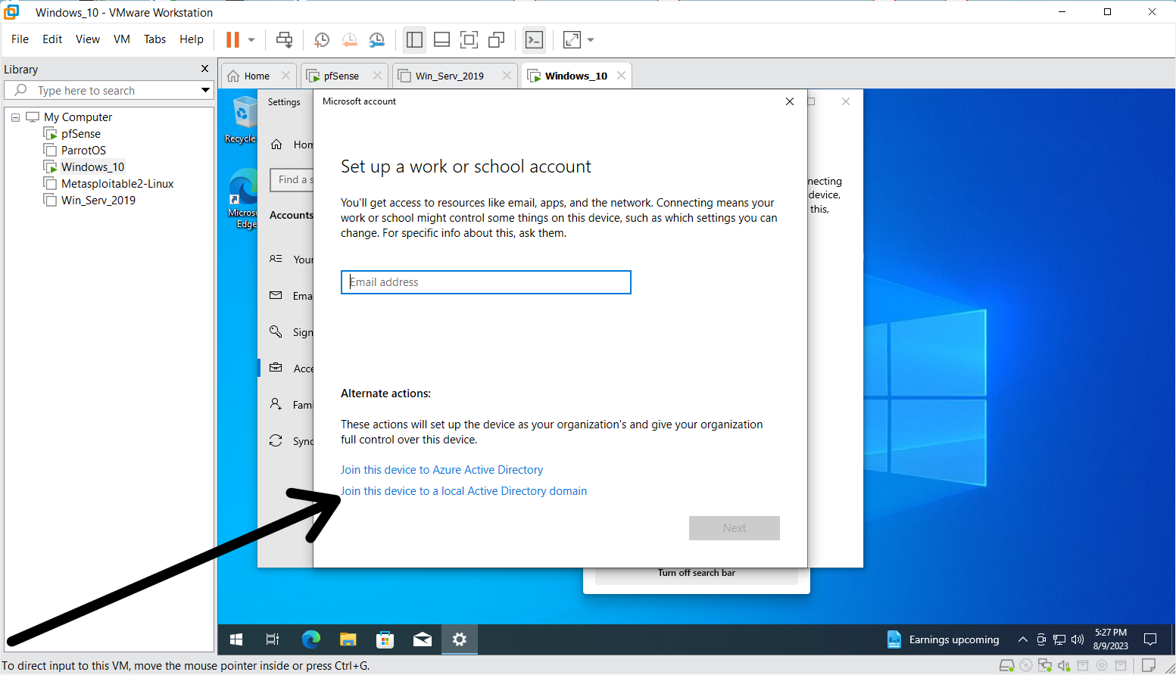
Task: Open the Earnings upcoming news widget
Action: [x=943, y=639]
